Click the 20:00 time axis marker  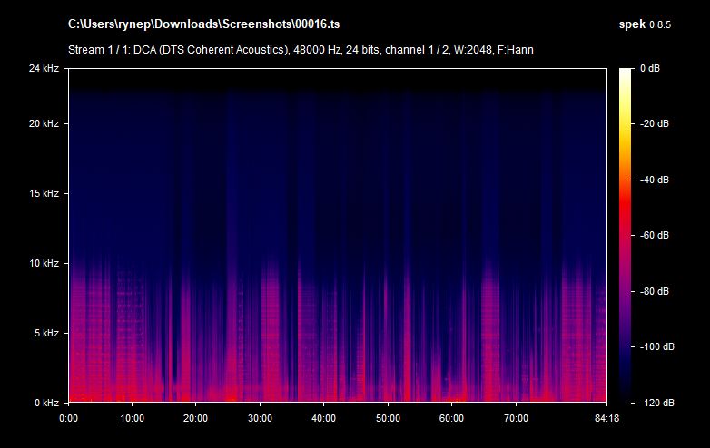196,418
